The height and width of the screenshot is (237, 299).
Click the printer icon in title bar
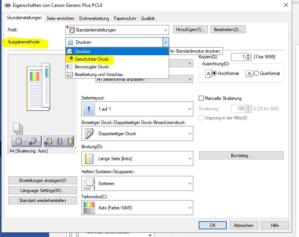point(8,5)
